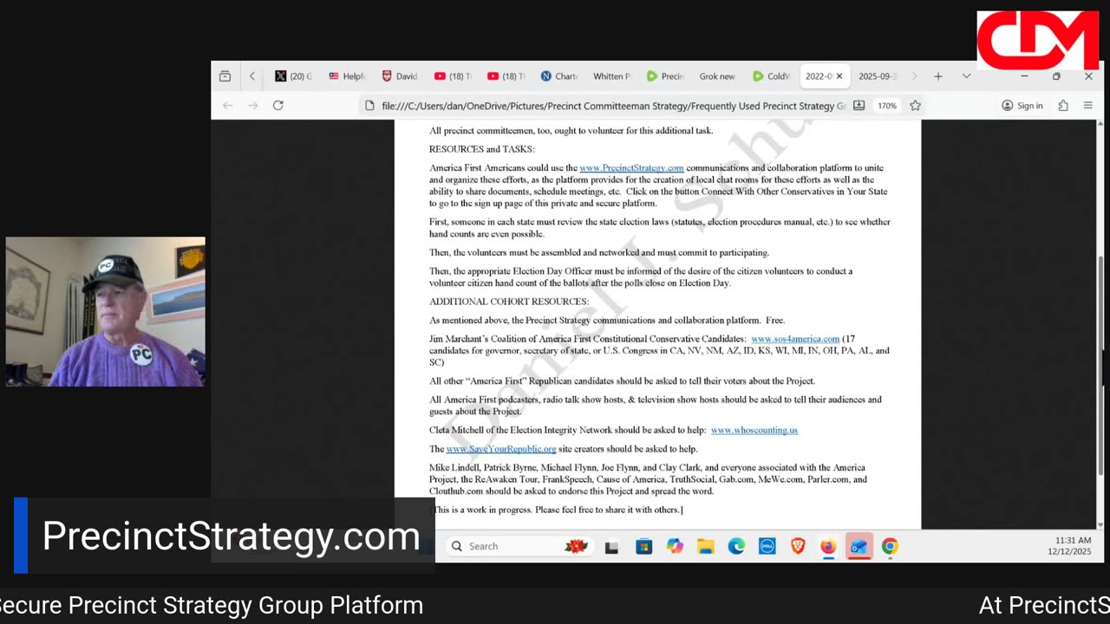Open the www.SaveYourRepublic.org link
Screen dimensions: 1110x624
coord(501,449)
